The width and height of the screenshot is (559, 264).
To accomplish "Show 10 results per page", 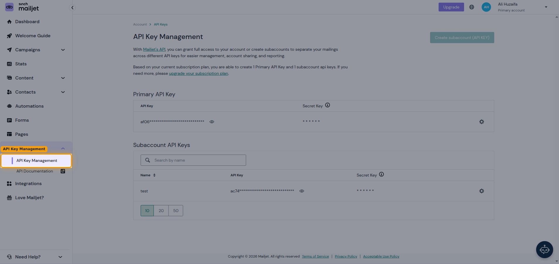I will coord(147,211).
